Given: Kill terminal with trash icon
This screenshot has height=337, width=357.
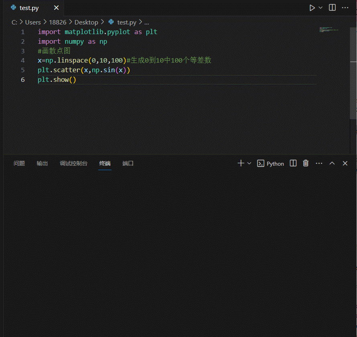Looking at the screenshot, I should pos(306,163).
